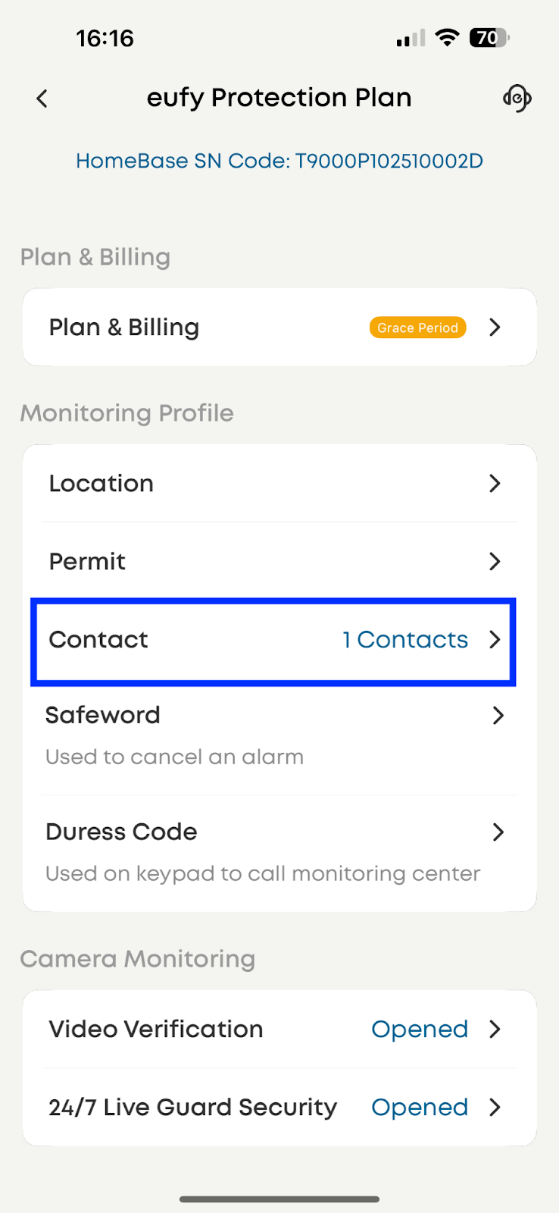Tap the status bar clock 16:16
Viewport: 559px width, 1213px height.
pyautogui.click(x=105, y=38)
